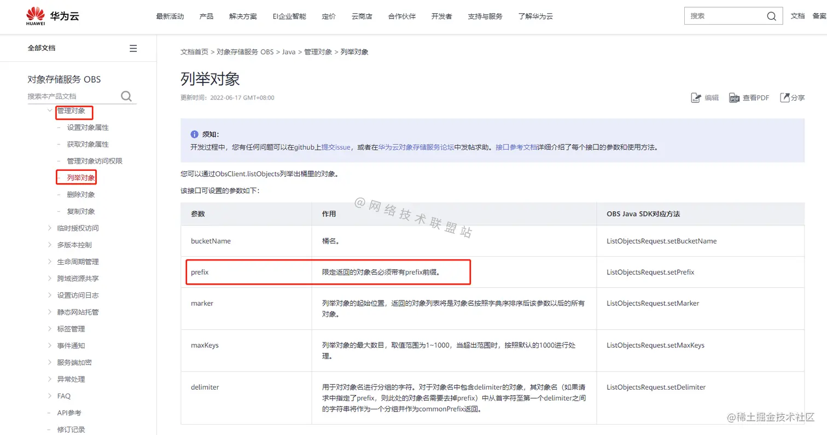
Task: Open 复制对象 in sidebar
Action: pyautogui.click(x=81, y=212)
